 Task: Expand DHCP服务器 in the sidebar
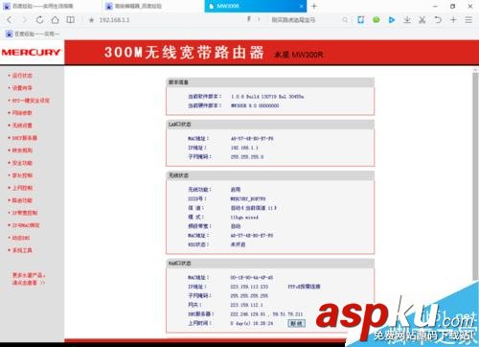pos(24,138)
